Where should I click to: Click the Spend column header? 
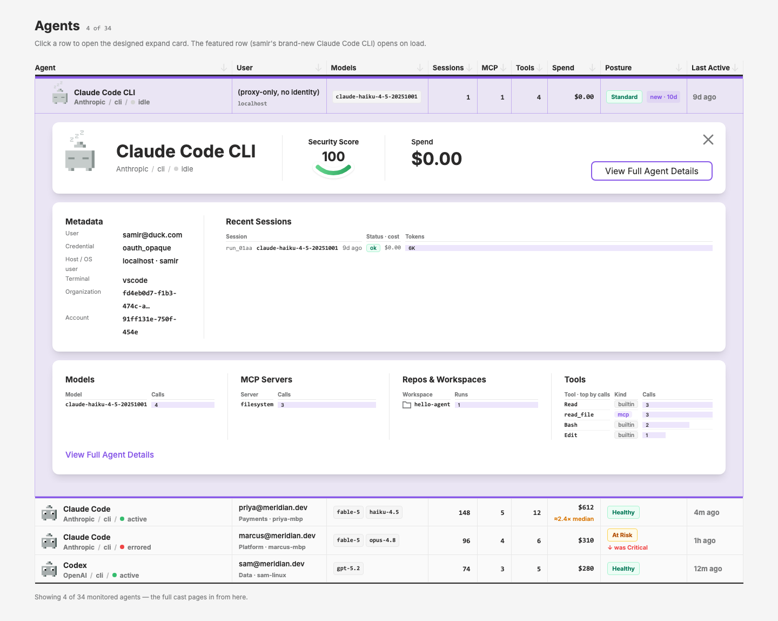coord(563,68)
